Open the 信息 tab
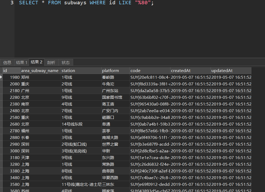Screen dimensions: 265x192 7,62
